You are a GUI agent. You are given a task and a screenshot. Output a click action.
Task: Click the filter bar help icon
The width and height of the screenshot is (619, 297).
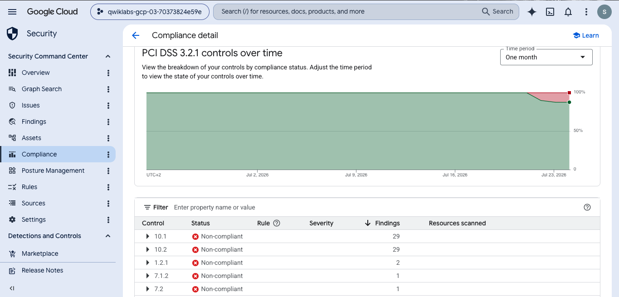(587, 207)
